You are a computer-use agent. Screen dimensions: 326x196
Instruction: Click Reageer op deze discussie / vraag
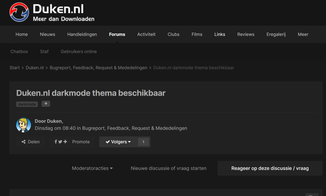coord(270,168)
